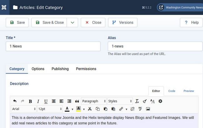This screenshot has width=203, height=128.
Task: Open the Versions button
Action: click(x=122, y=23)
